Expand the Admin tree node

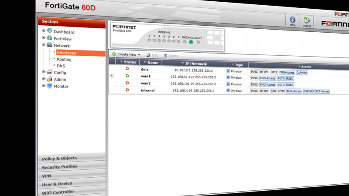tap(44, 79)
